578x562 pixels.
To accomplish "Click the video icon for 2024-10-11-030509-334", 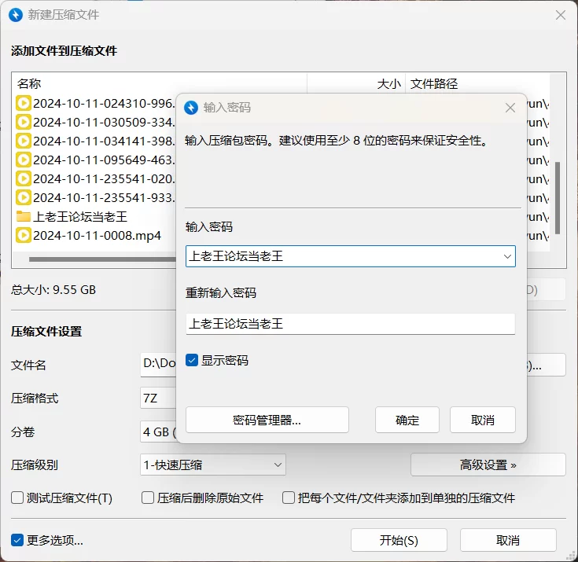I will coord(24,123).
